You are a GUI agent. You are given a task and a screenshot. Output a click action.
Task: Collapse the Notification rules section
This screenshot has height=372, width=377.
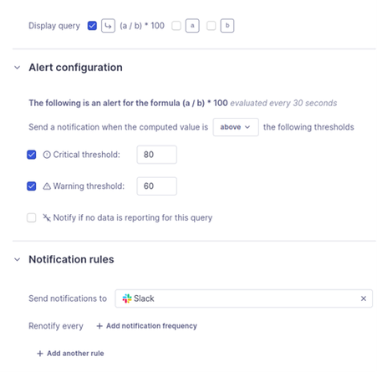click(18, 259)
